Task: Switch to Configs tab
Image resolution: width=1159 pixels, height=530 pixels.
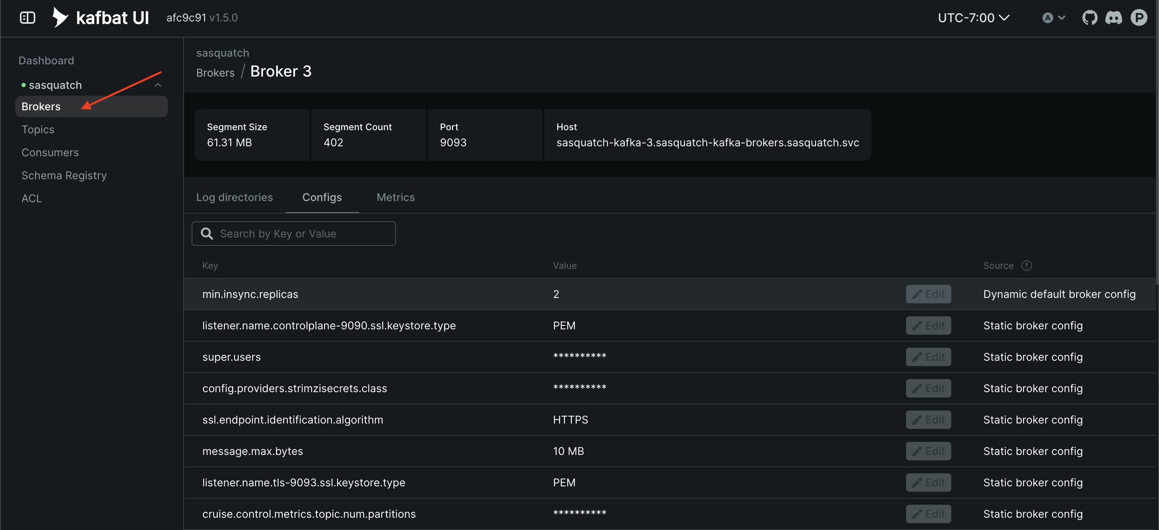Action: pyautogui.click(x=322, y=197)
